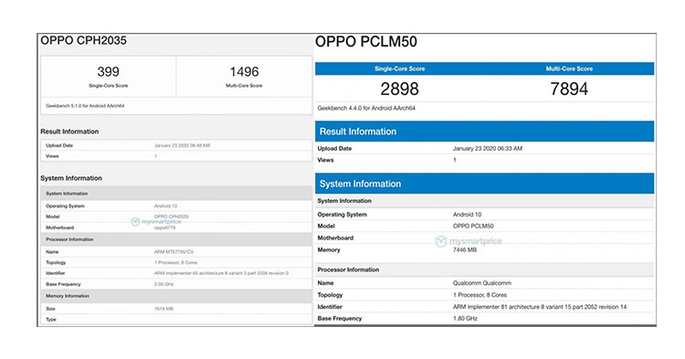Click "Identifier" label in PCLM50 panel
This screenshot has height=359, width=685.
(x=330, y=307)
